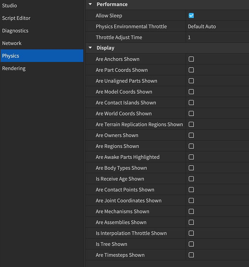Screen dimensions: 249x267
Task: Toggle Is Tree Shown checkbox
Action: 191,244
